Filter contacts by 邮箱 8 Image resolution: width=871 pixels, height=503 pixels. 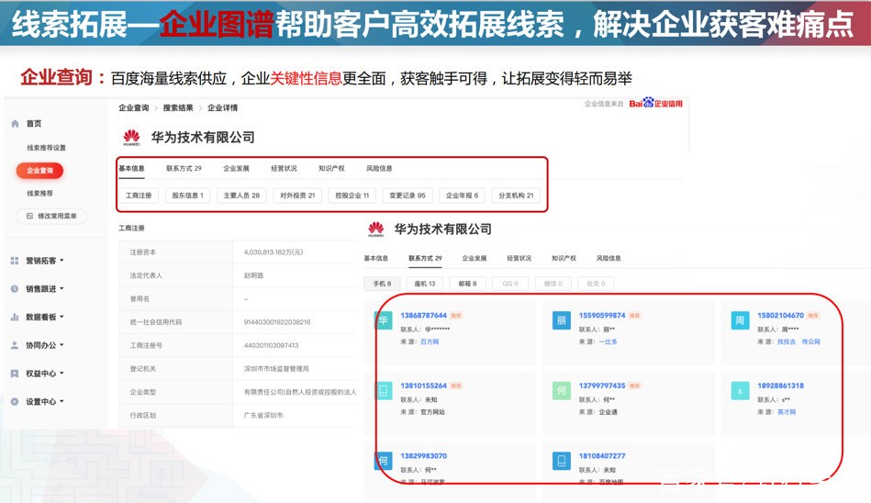[468, 284]
